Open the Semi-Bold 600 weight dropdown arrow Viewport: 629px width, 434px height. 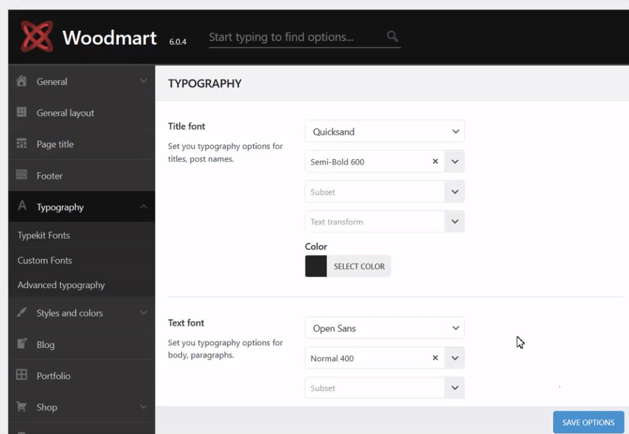[455, 161]
